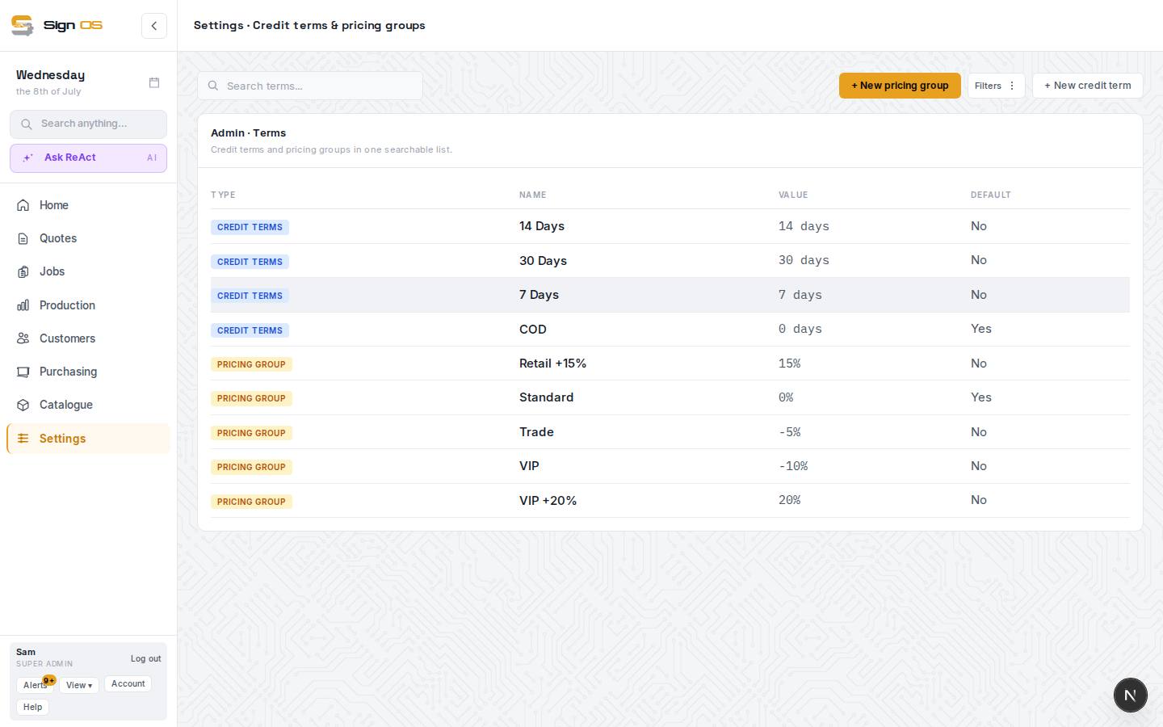1163x727 pixels.
Task: Click the magnifier icon in Search terms
Action: pos(213,86)
